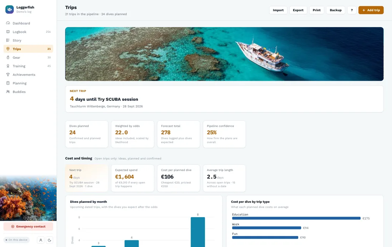Viewport: 392px width, 247px height.
Task: Click the Dashboard gauge icon in sidebar
Action: click(x=8, y=23)
